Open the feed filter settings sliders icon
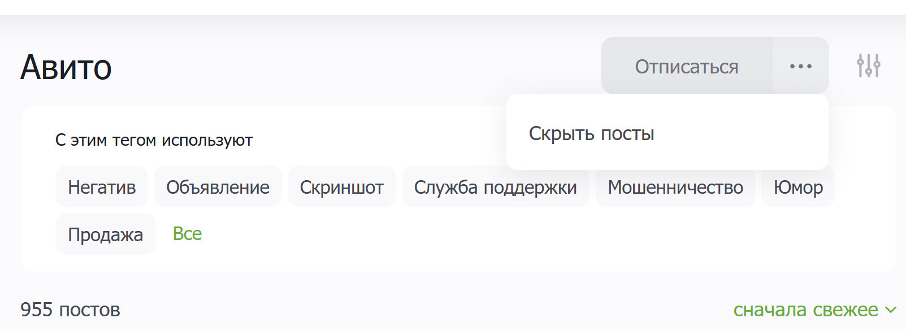This screenshot has height=331, width=906. coord(868,66)
